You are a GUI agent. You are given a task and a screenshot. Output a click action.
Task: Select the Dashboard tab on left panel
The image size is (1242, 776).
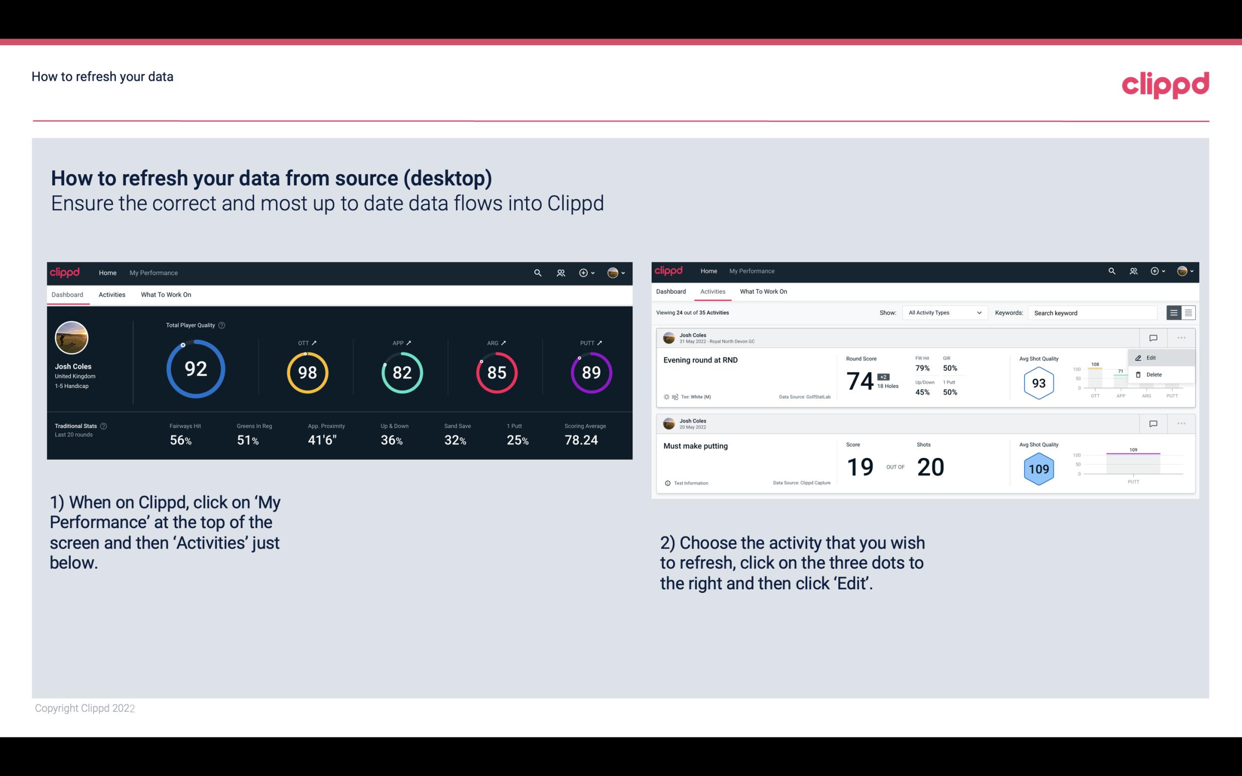(68, 294)
